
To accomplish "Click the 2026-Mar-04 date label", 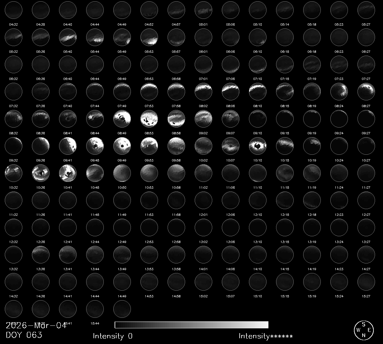I will (x=36, y=326).
